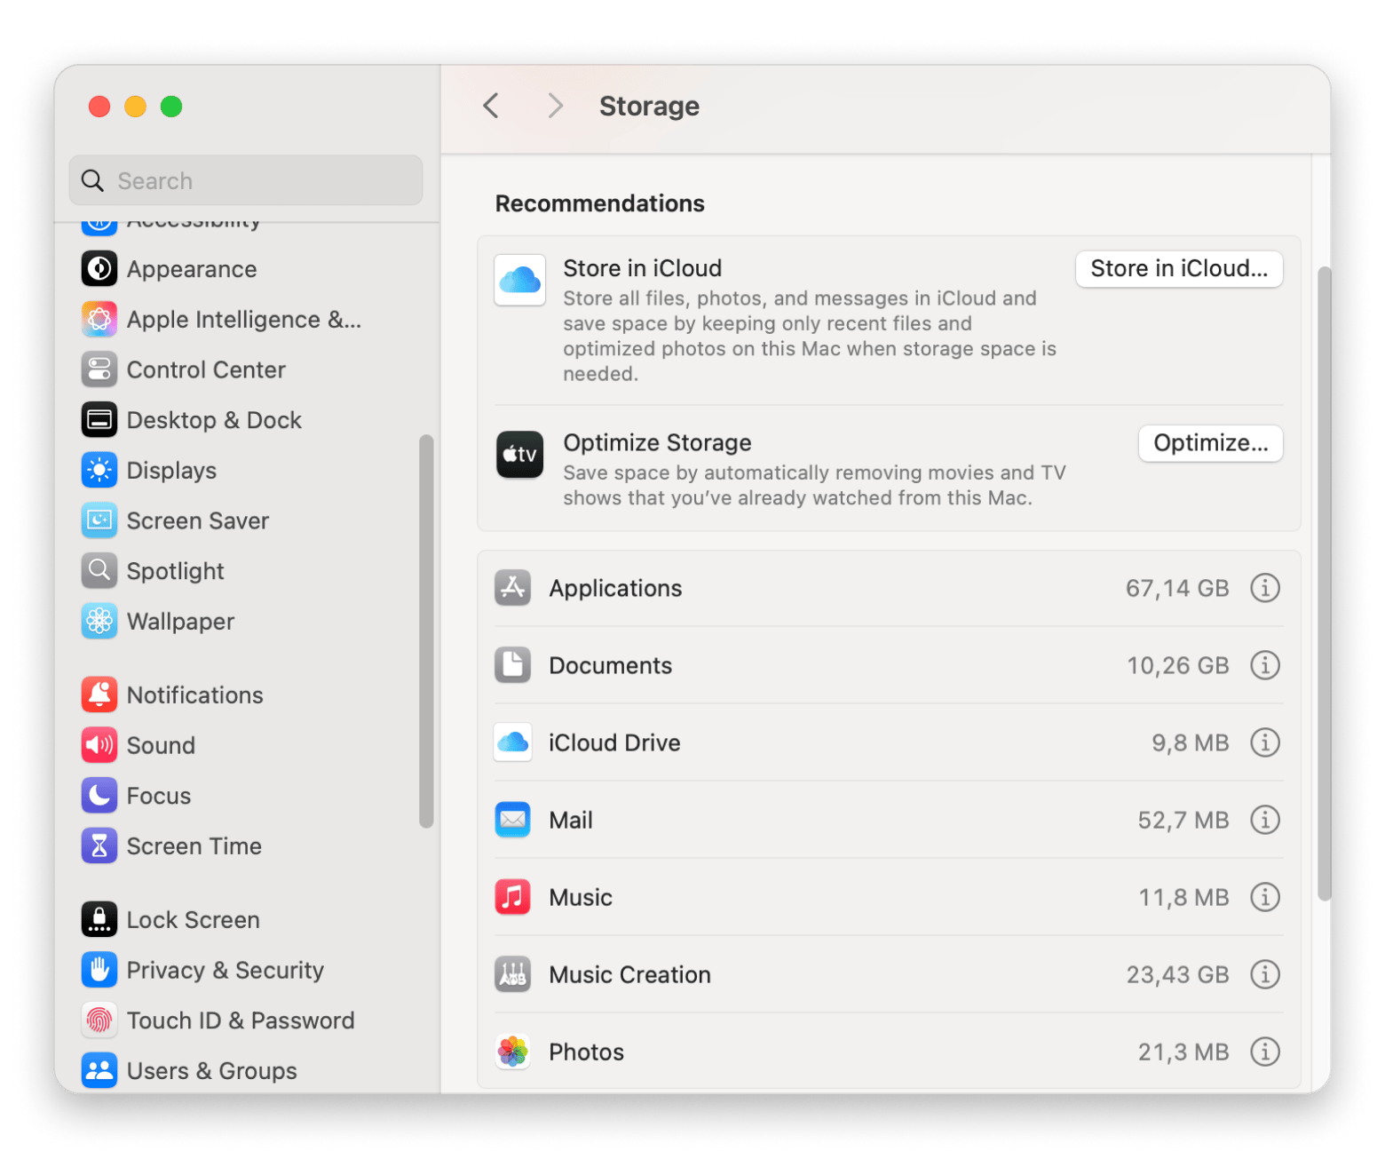Screen dimensions: 1385x1167
Task: Select Lock Screen icon
Action: pos(99,919)
